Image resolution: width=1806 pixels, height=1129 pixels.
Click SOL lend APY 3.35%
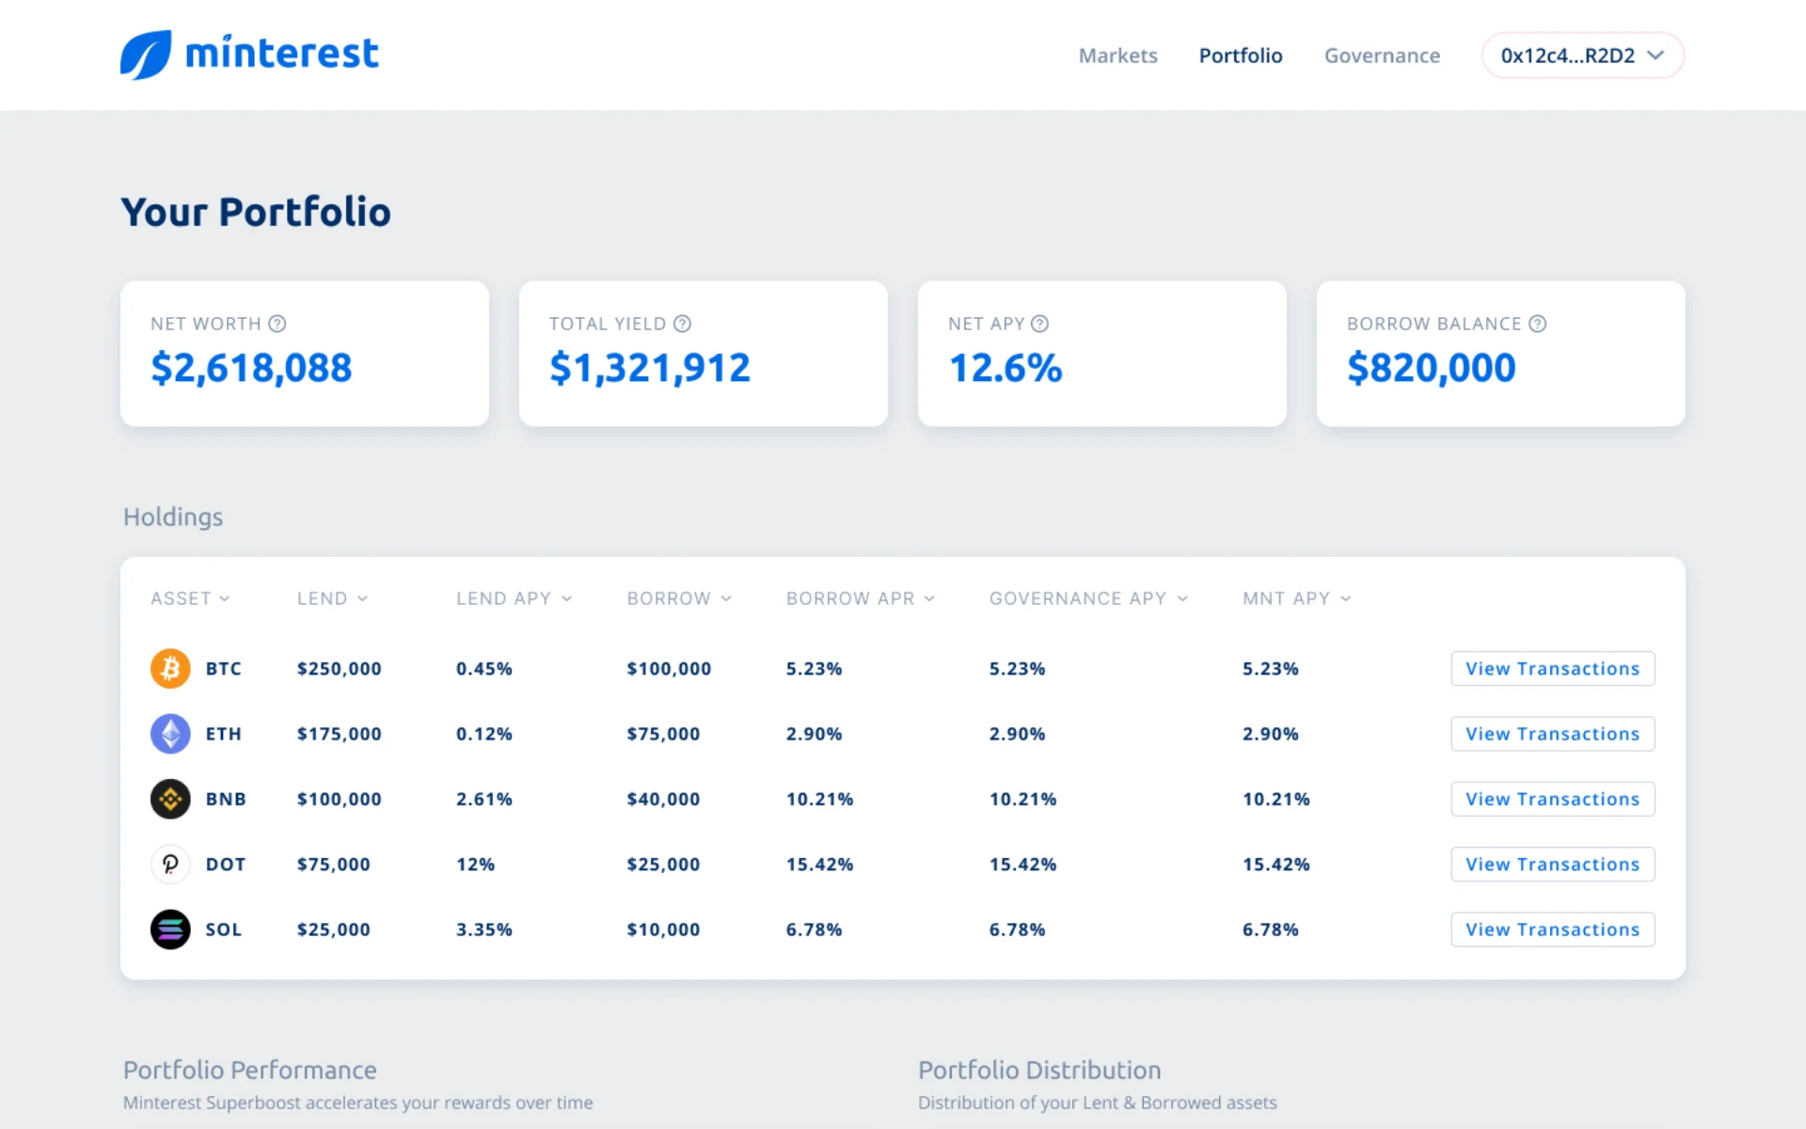pyautogui.click(x=483, y=930)
